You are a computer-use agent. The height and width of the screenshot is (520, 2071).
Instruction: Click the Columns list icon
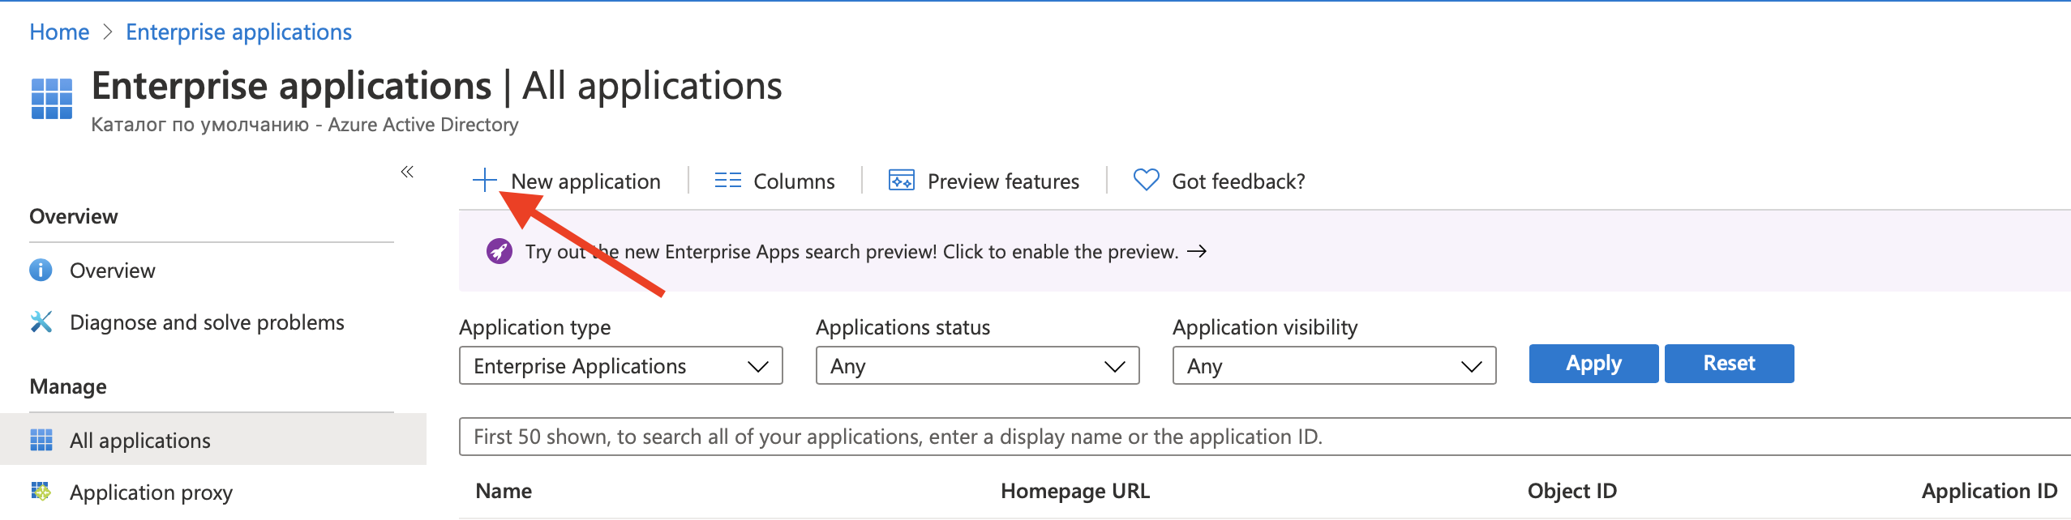pos(727,181)
